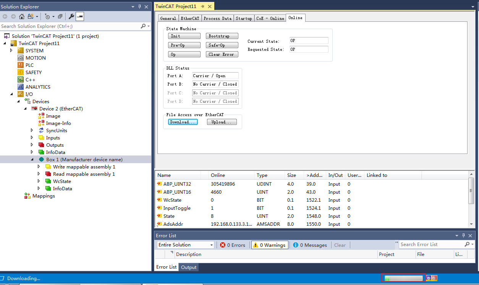479x285 pixels.
Task: Toggle the 0 Errors filter
Action: pos(233,245)
